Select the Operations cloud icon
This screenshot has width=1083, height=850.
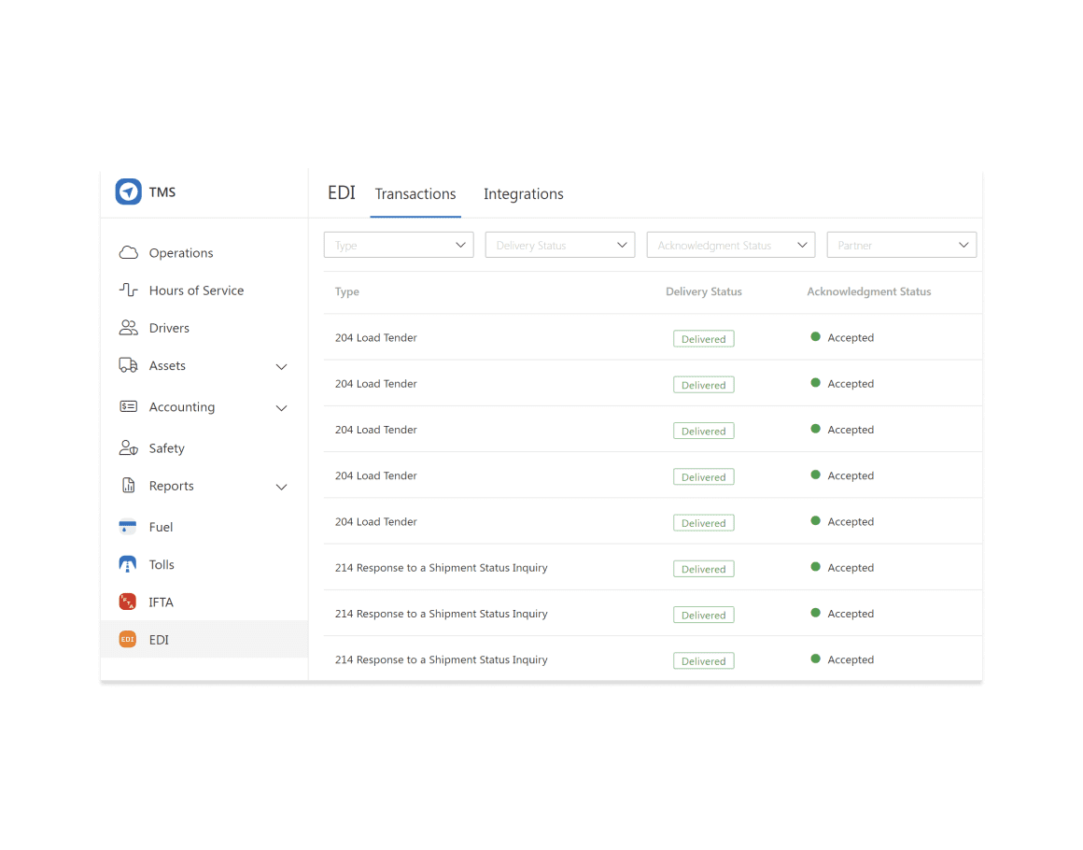pos(128,252)
